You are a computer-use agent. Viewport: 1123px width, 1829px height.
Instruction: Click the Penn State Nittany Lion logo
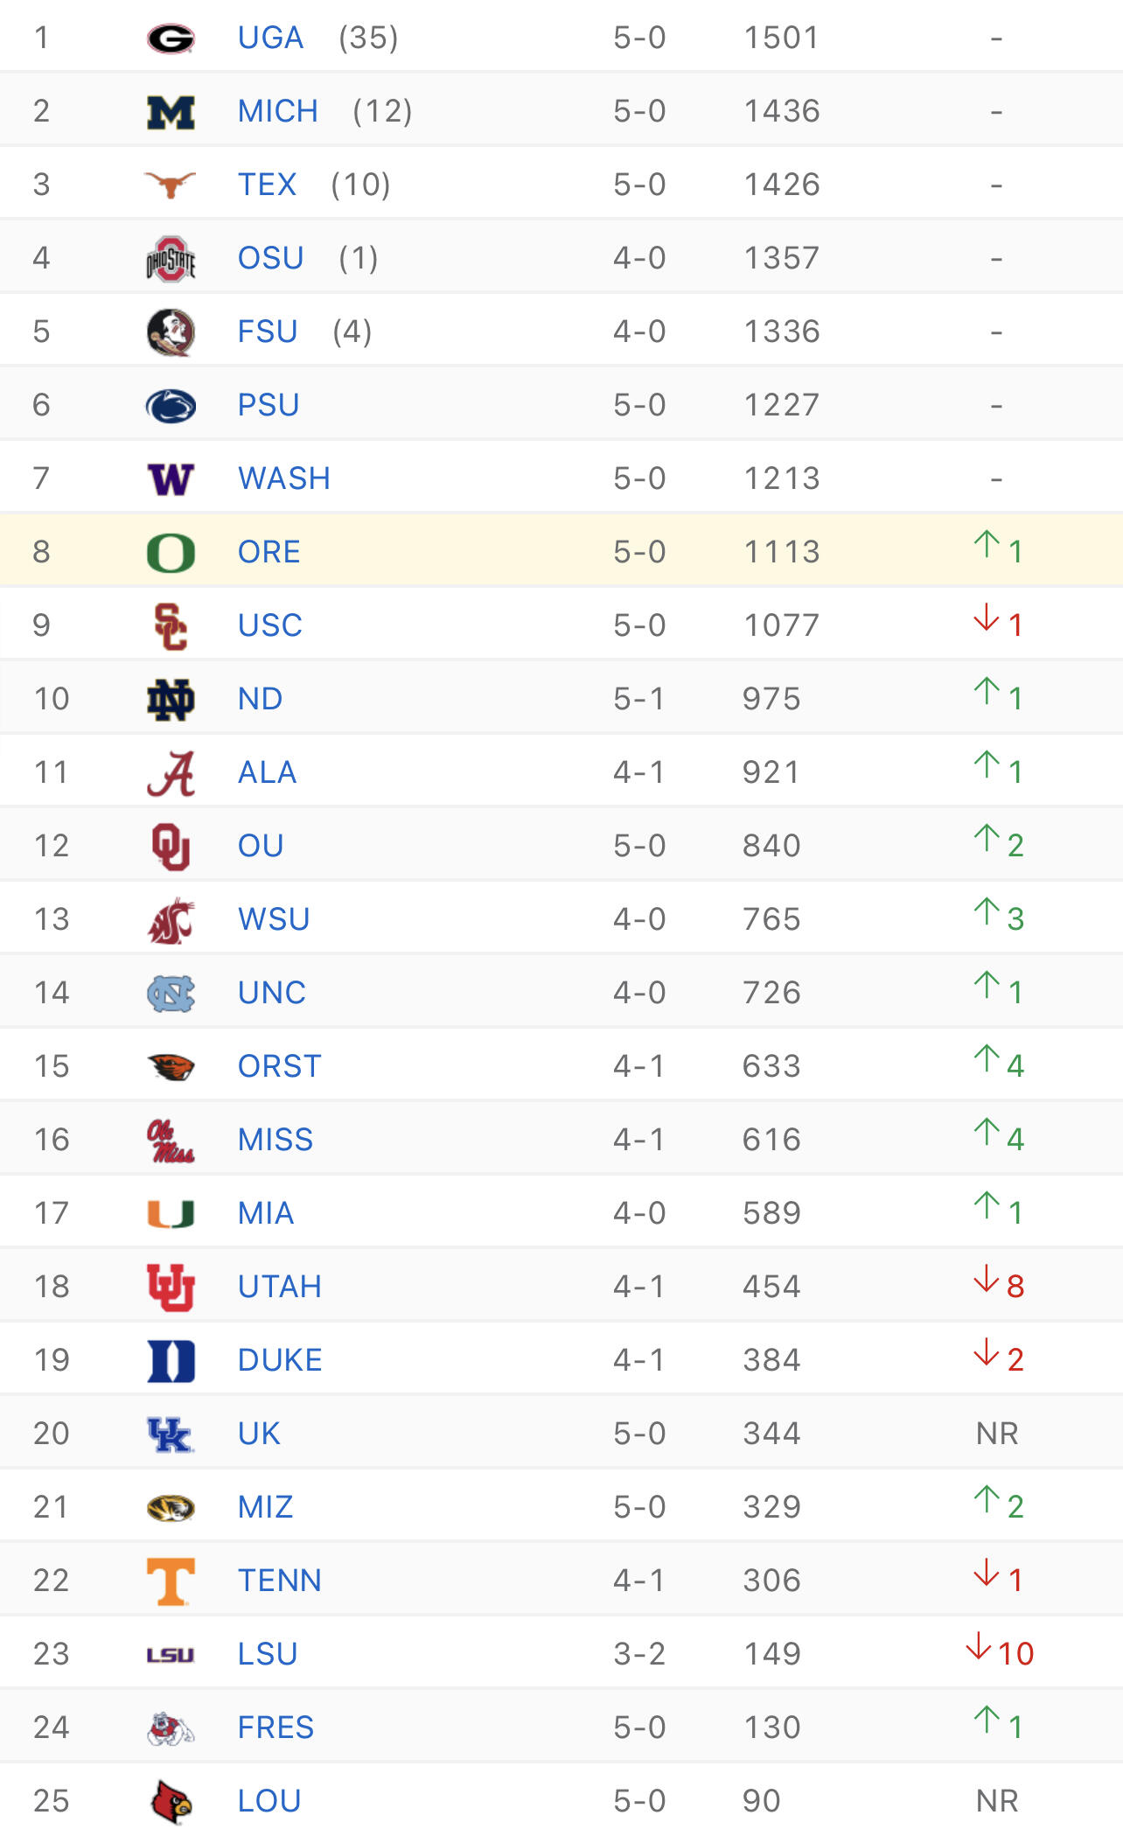click(171, 406)
